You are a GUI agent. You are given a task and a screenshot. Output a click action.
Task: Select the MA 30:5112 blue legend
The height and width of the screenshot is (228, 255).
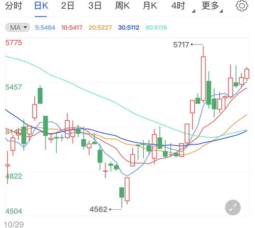pos(129,28)
